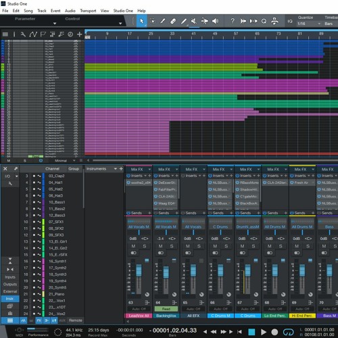This screenshot has height=338, width=338.
Task: Open the marker track flag icon
Action: [43, 34]
